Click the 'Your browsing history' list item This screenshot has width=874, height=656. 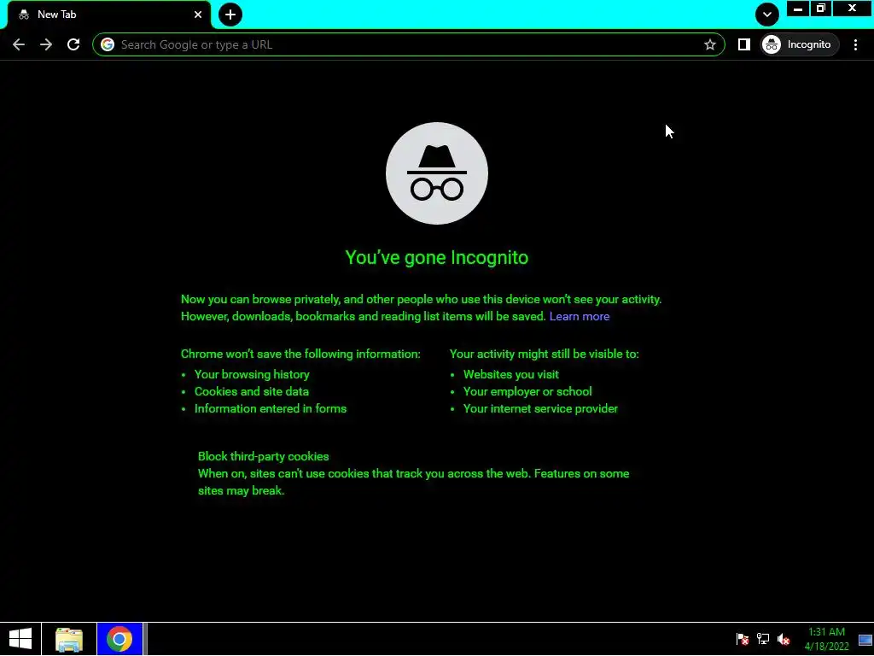click(252, 374)
